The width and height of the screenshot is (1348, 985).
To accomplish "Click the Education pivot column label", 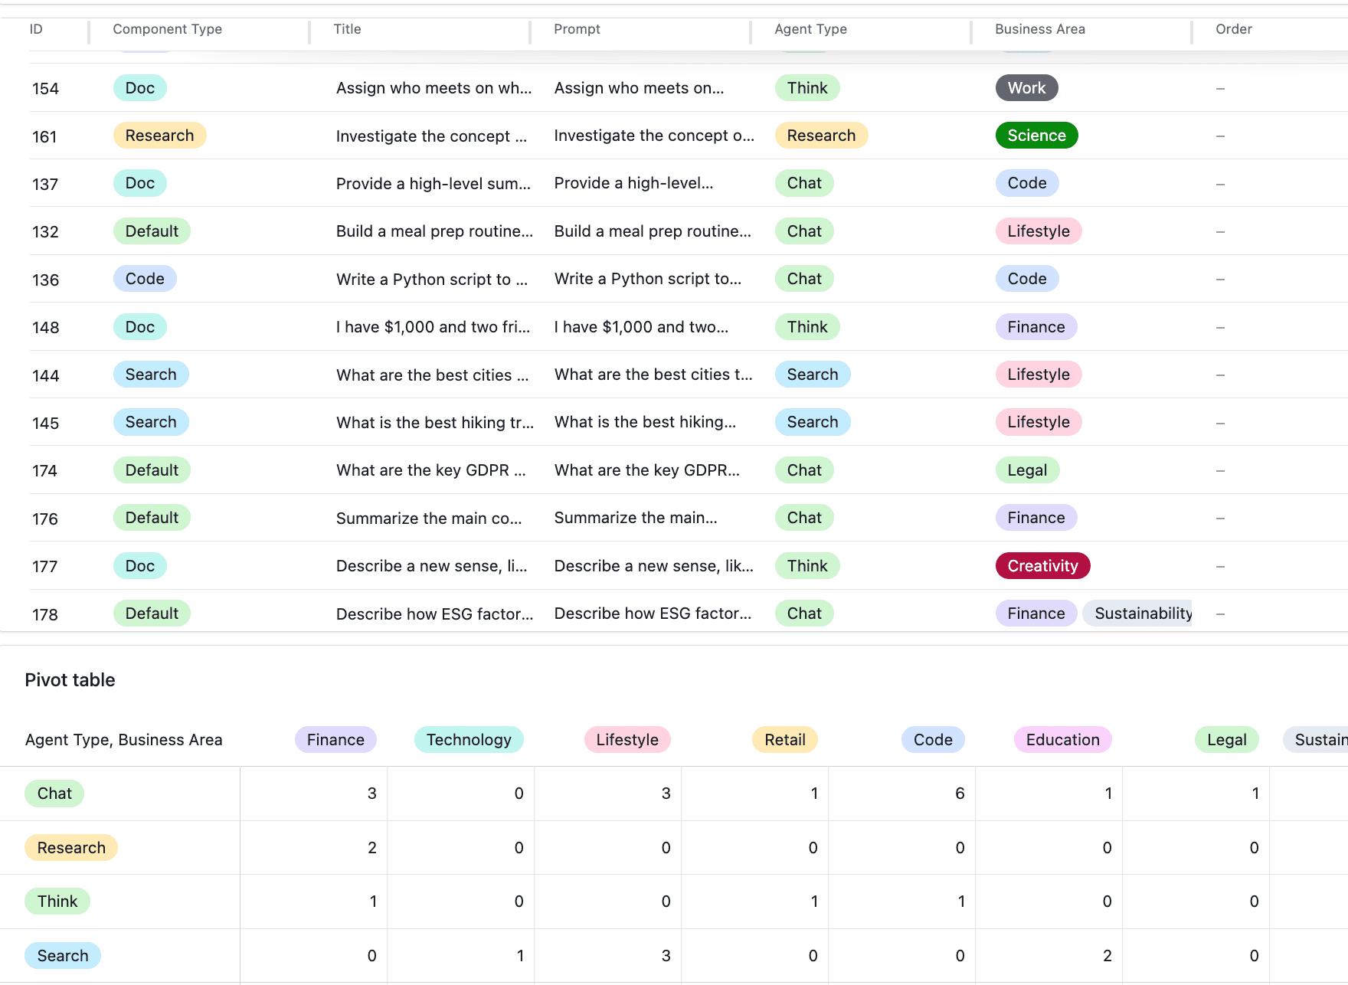I will pyautogui.click(x=1062, y=740).
